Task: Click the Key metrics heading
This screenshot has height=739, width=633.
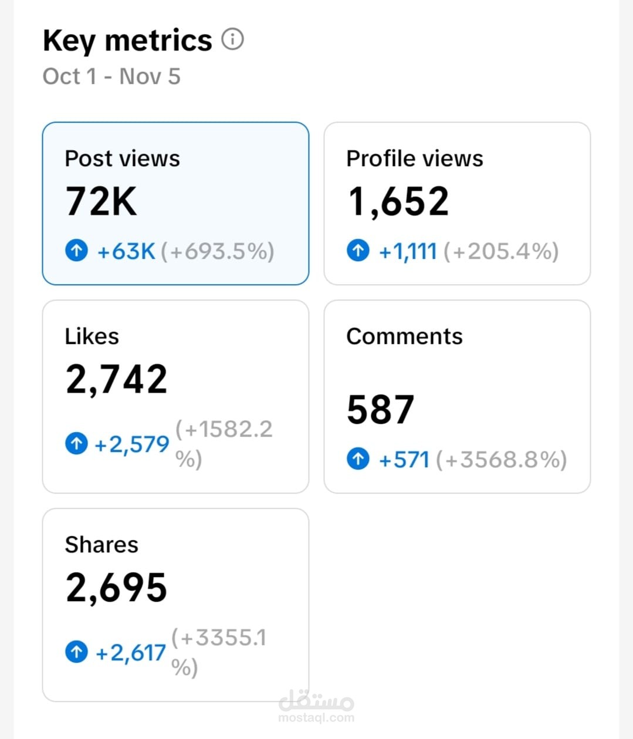Action: tap(127, 41)
